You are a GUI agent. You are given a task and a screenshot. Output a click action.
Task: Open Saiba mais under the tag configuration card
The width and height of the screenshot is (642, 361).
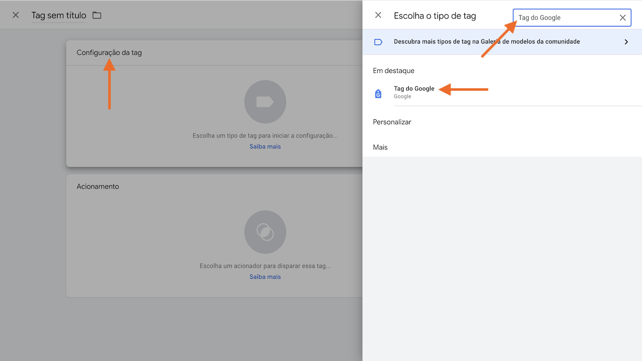tap(265, 146)
